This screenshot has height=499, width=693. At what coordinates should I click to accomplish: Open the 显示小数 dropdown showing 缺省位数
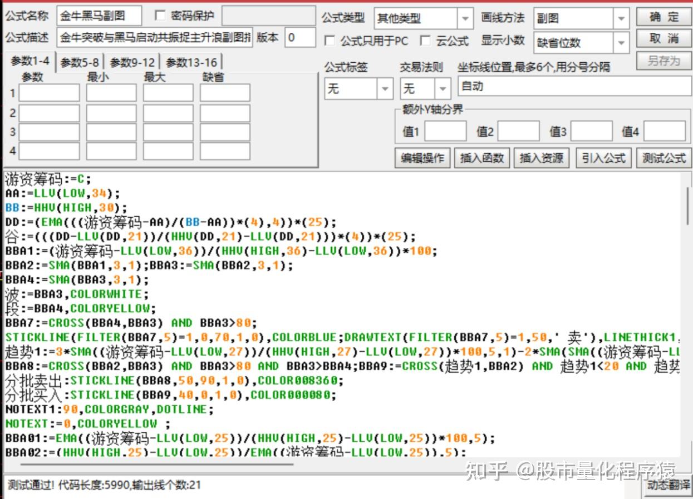click(581, 42)
